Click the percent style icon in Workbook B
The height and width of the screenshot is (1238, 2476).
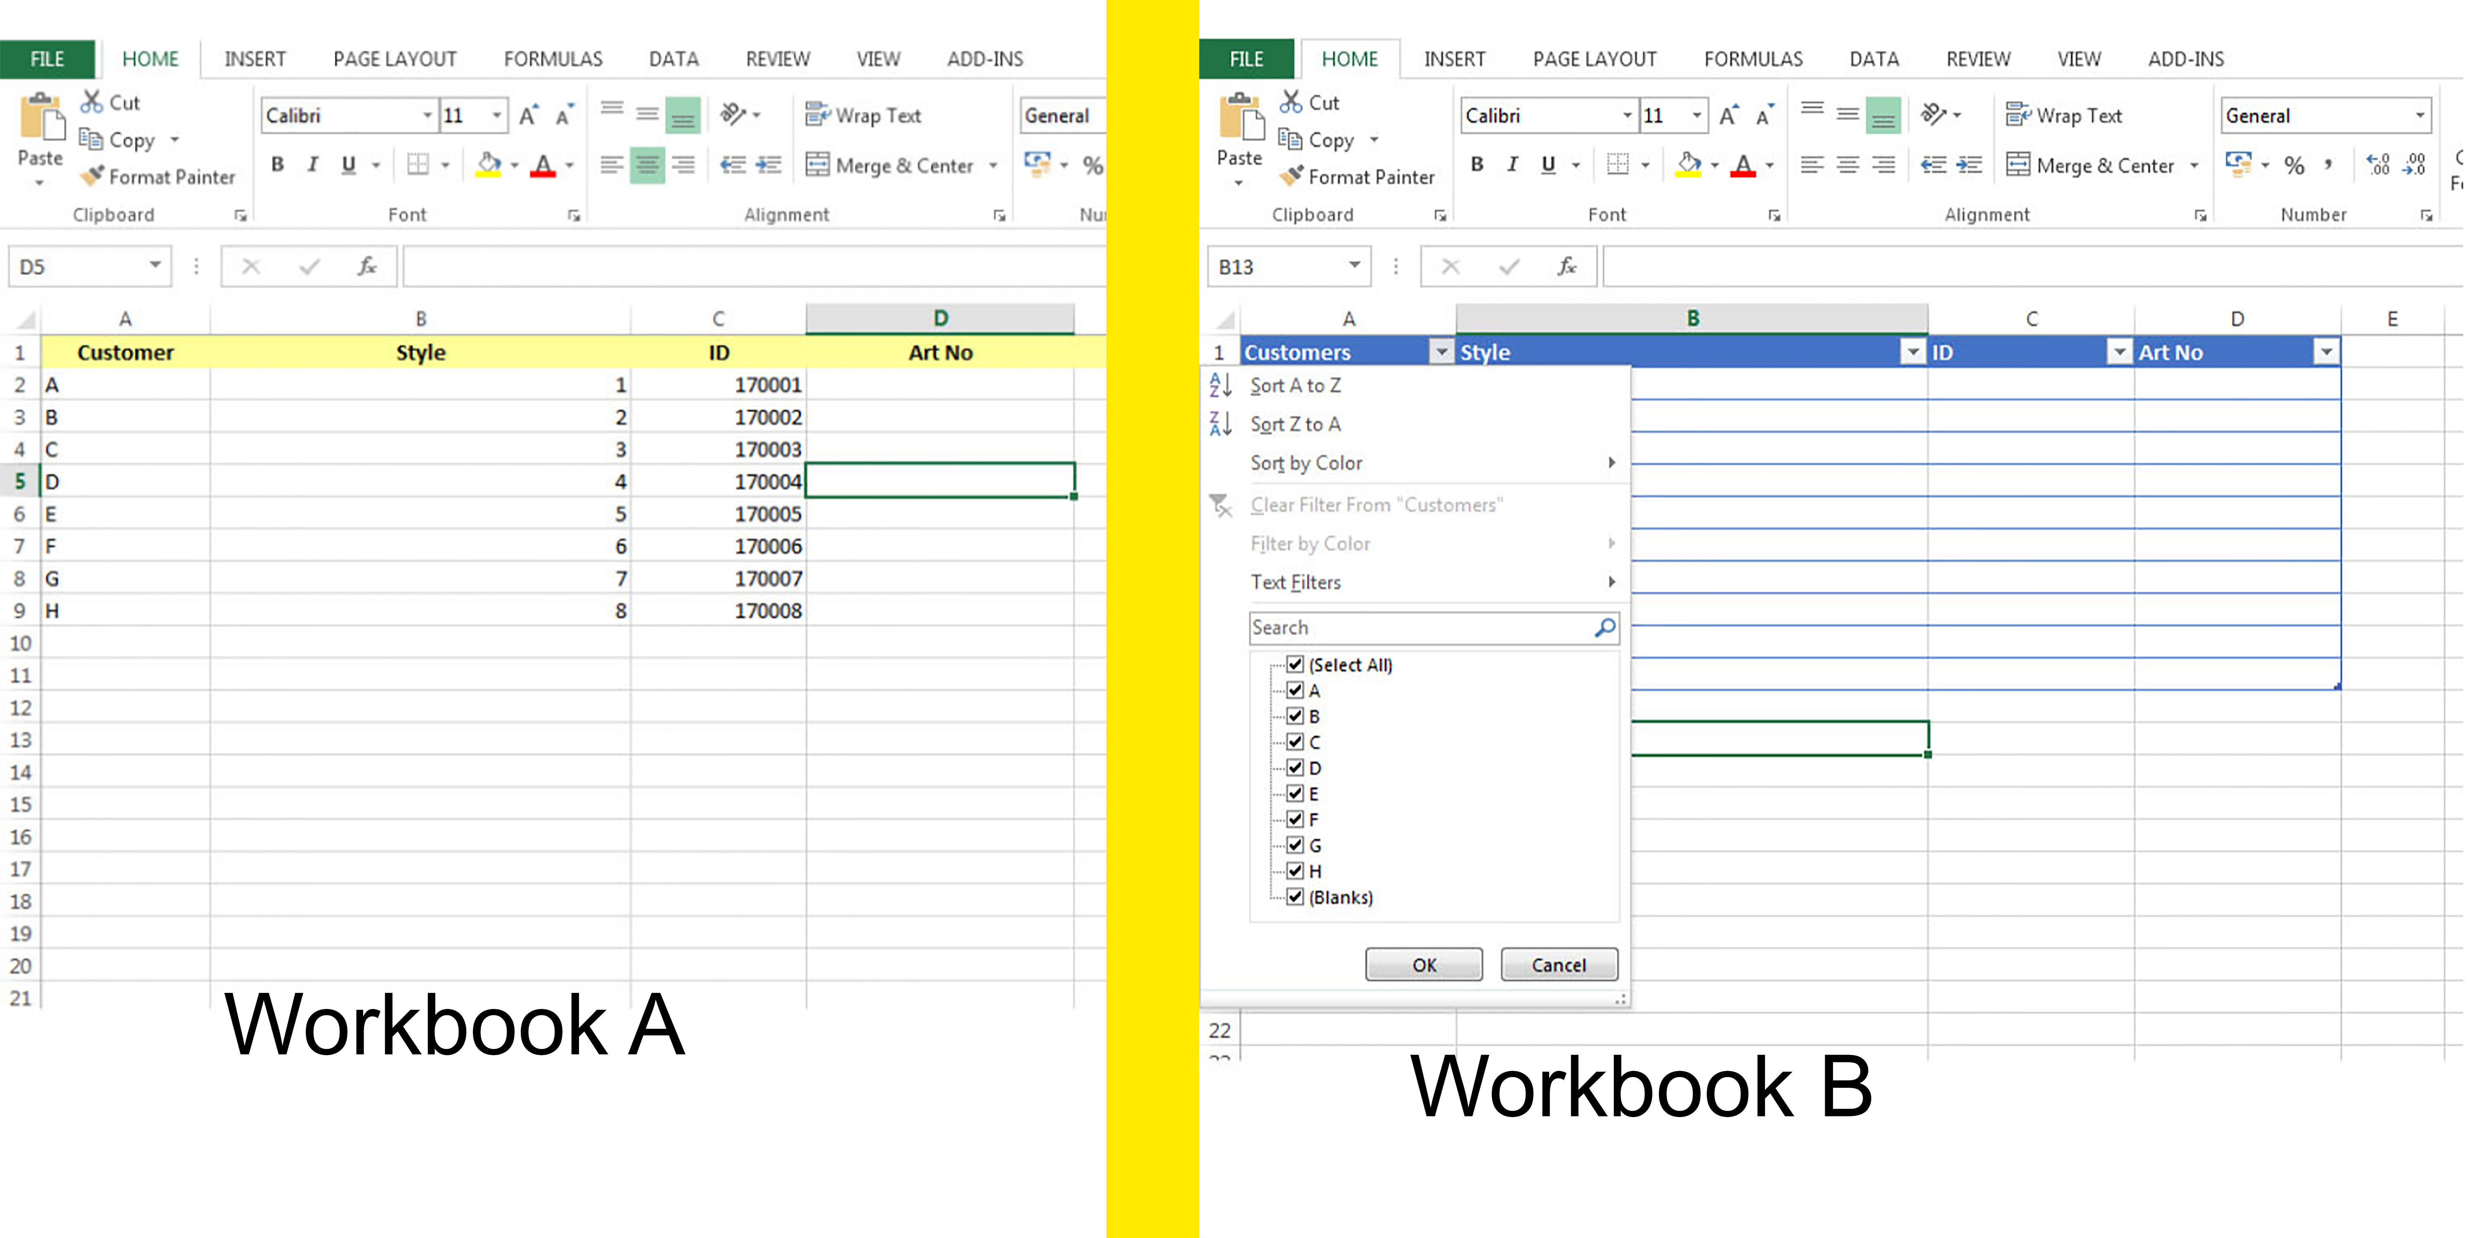(2294, 165)
